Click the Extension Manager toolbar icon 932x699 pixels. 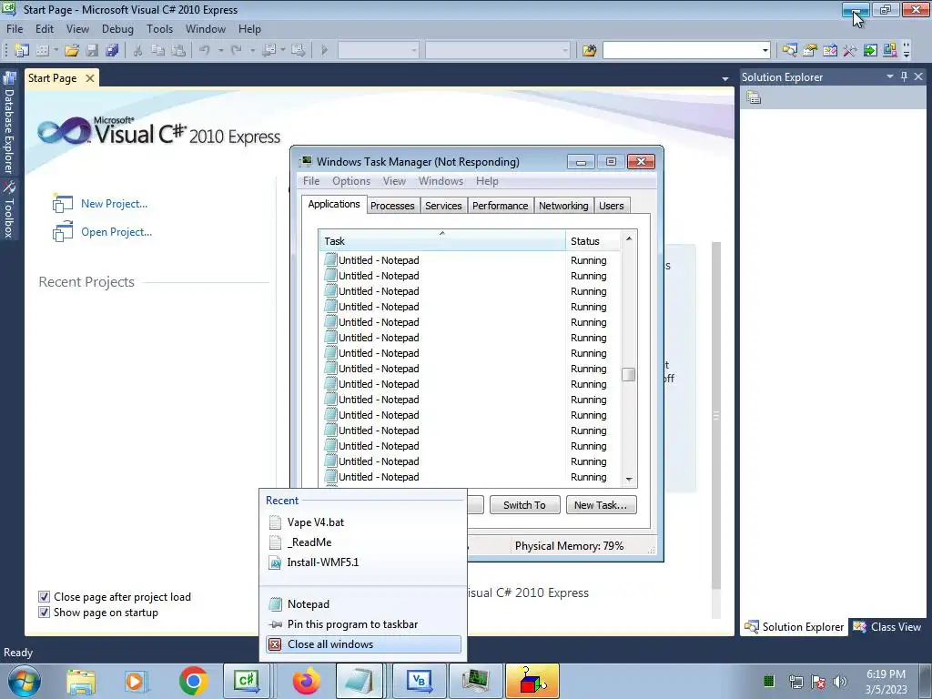click(890, 51)
